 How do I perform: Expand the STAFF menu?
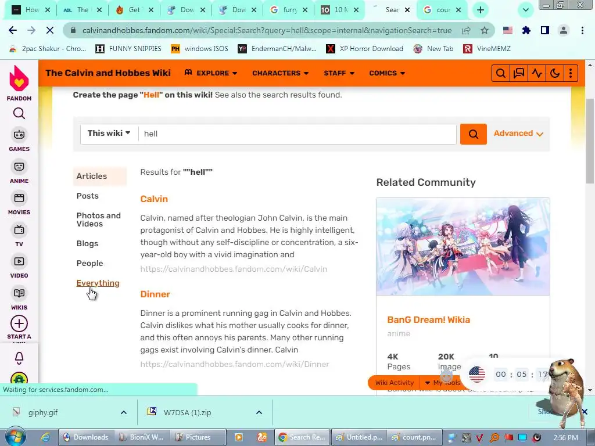339,73
